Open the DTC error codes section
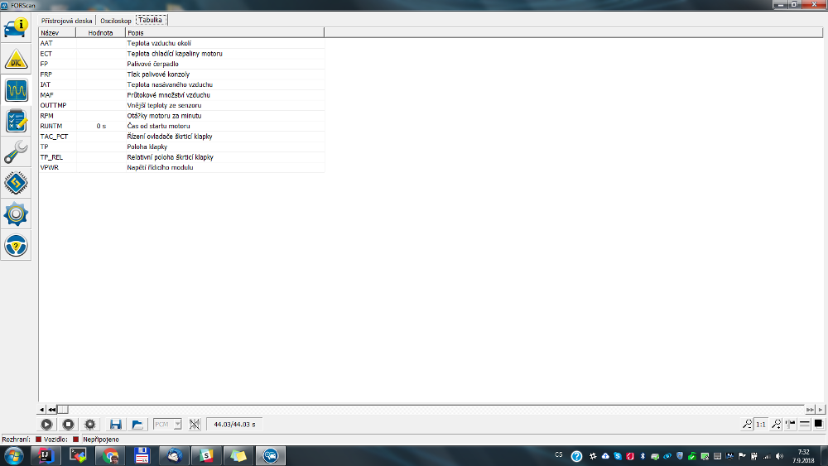The image size is (828, 466). [17, 60]
